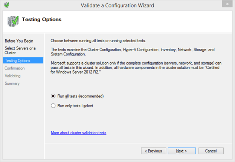
Task: Click the Confirmation step in the sidebar
Action: click(15, 68)
